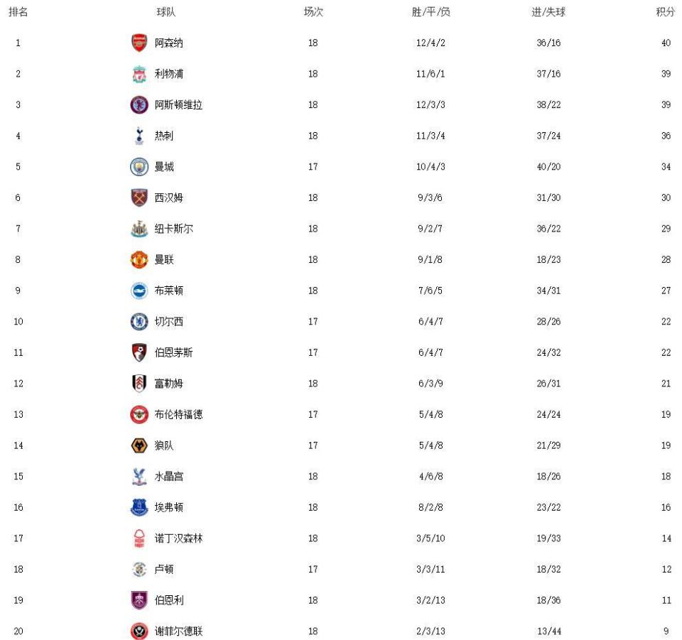Click the 场次 column header
The height and width of the screenshot is (640, 682).
(x=313, y=12)
